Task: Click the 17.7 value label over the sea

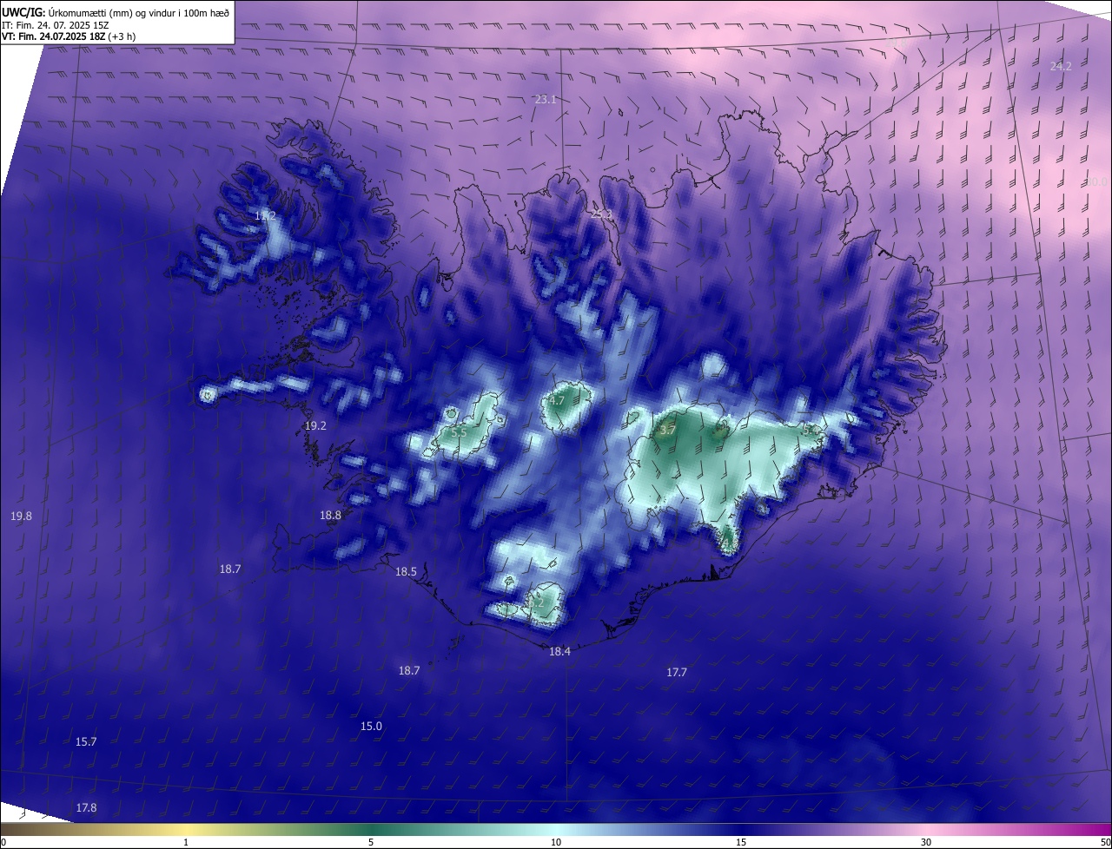Action: (677, 672)
